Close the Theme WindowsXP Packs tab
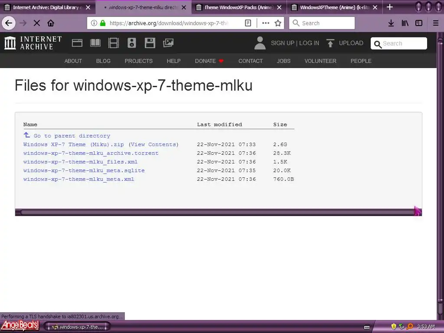444x333 pixels. click(x=279, y=7)
